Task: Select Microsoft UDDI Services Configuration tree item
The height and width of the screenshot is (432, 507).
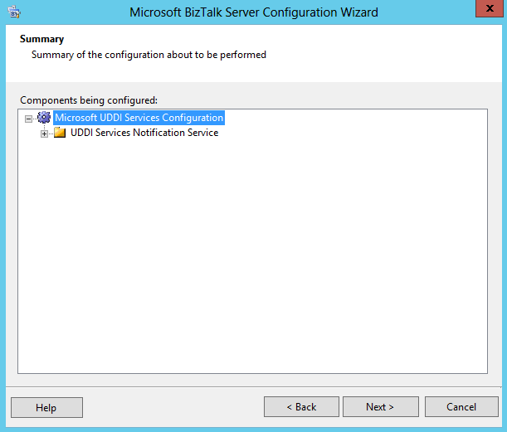Action: pyautogui.click(x=139, y=118)
